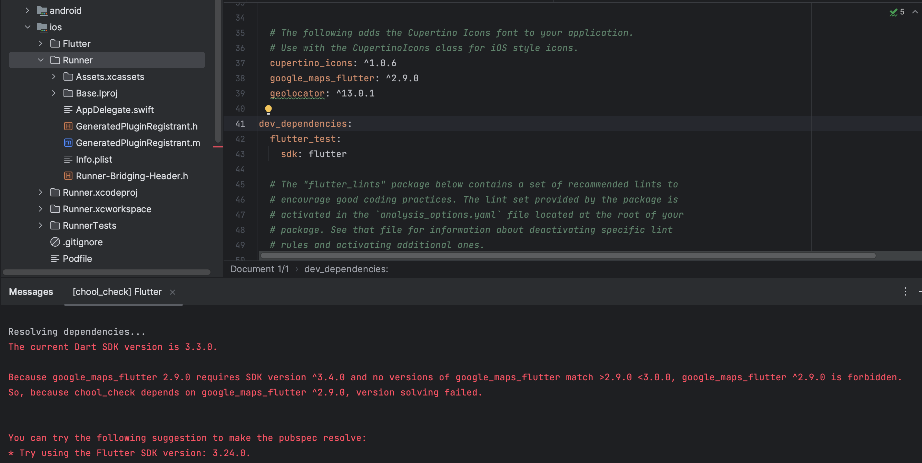922x463 pixels.
Task: Click the dev_dependencies breadcrumb
Action: 346,269
